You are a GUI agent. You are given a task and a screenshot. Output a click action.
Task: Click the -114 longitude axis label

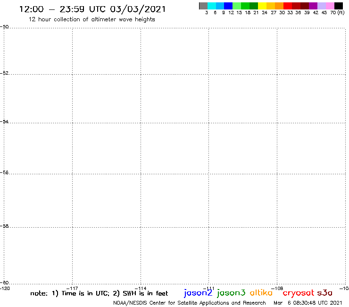(141, 289)
